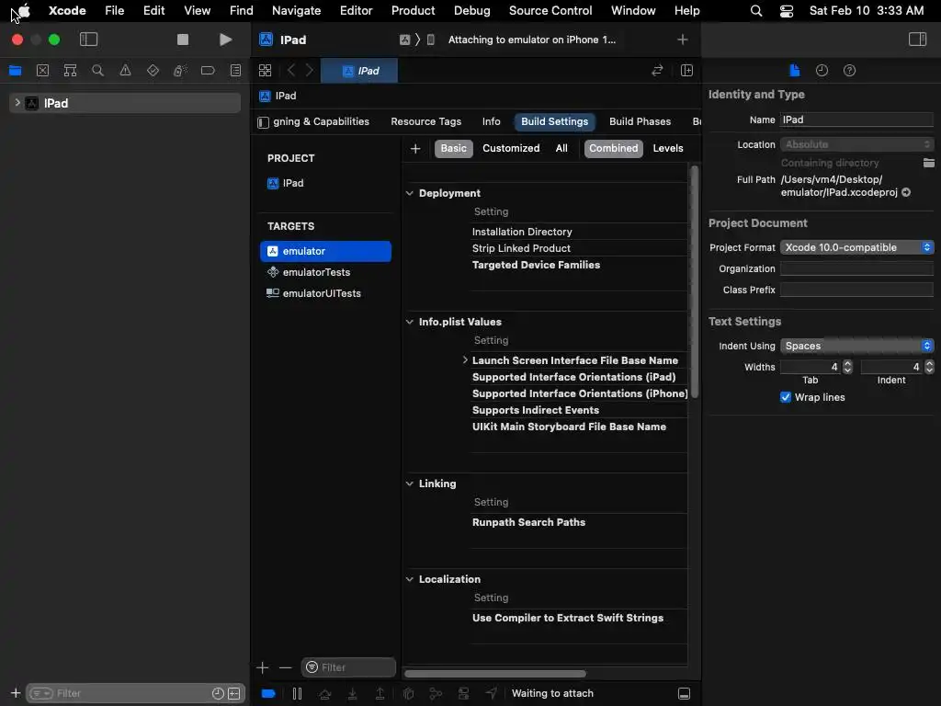Step out in debug bar
The image size is (941, 706).
pos(380,694)
